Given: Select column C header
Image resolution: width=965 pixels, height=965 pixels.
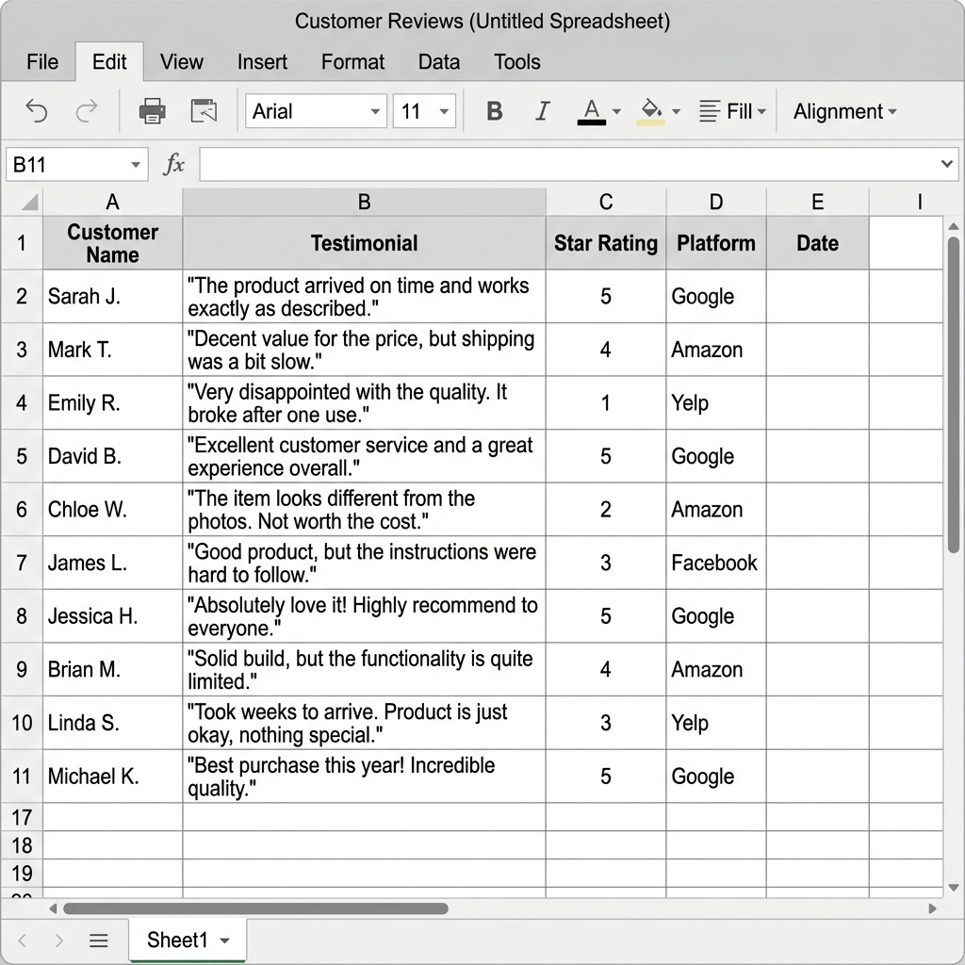Looking at the screenshot, I should (606, 202).
